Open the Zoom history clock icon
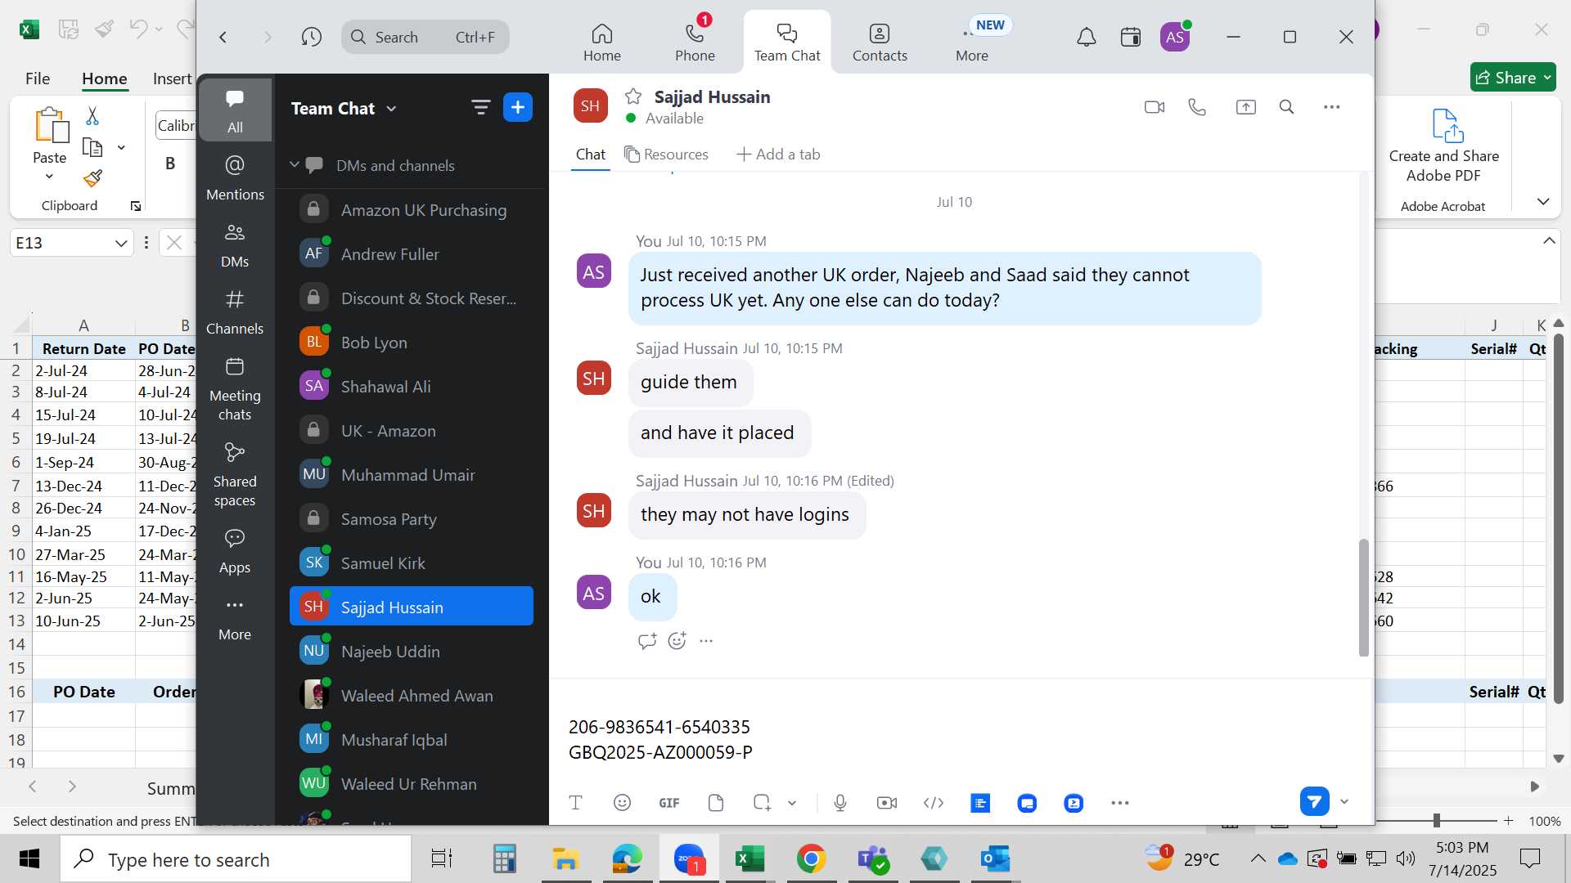This screenshot has height=883, width=1571. pos(311,37)
